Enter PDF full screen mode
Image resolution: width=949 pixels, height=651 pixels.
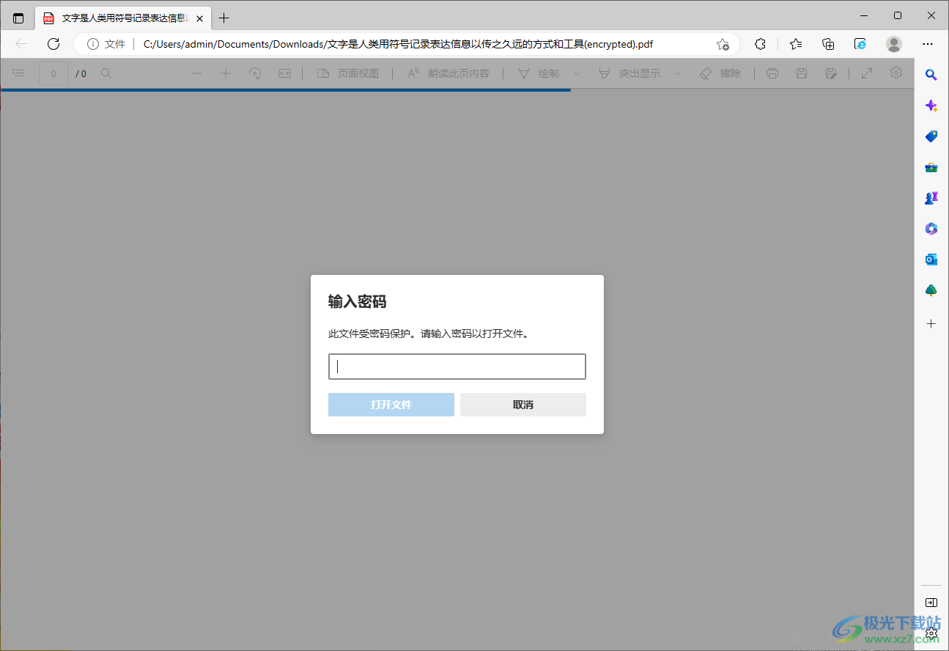tap(867, 73)
